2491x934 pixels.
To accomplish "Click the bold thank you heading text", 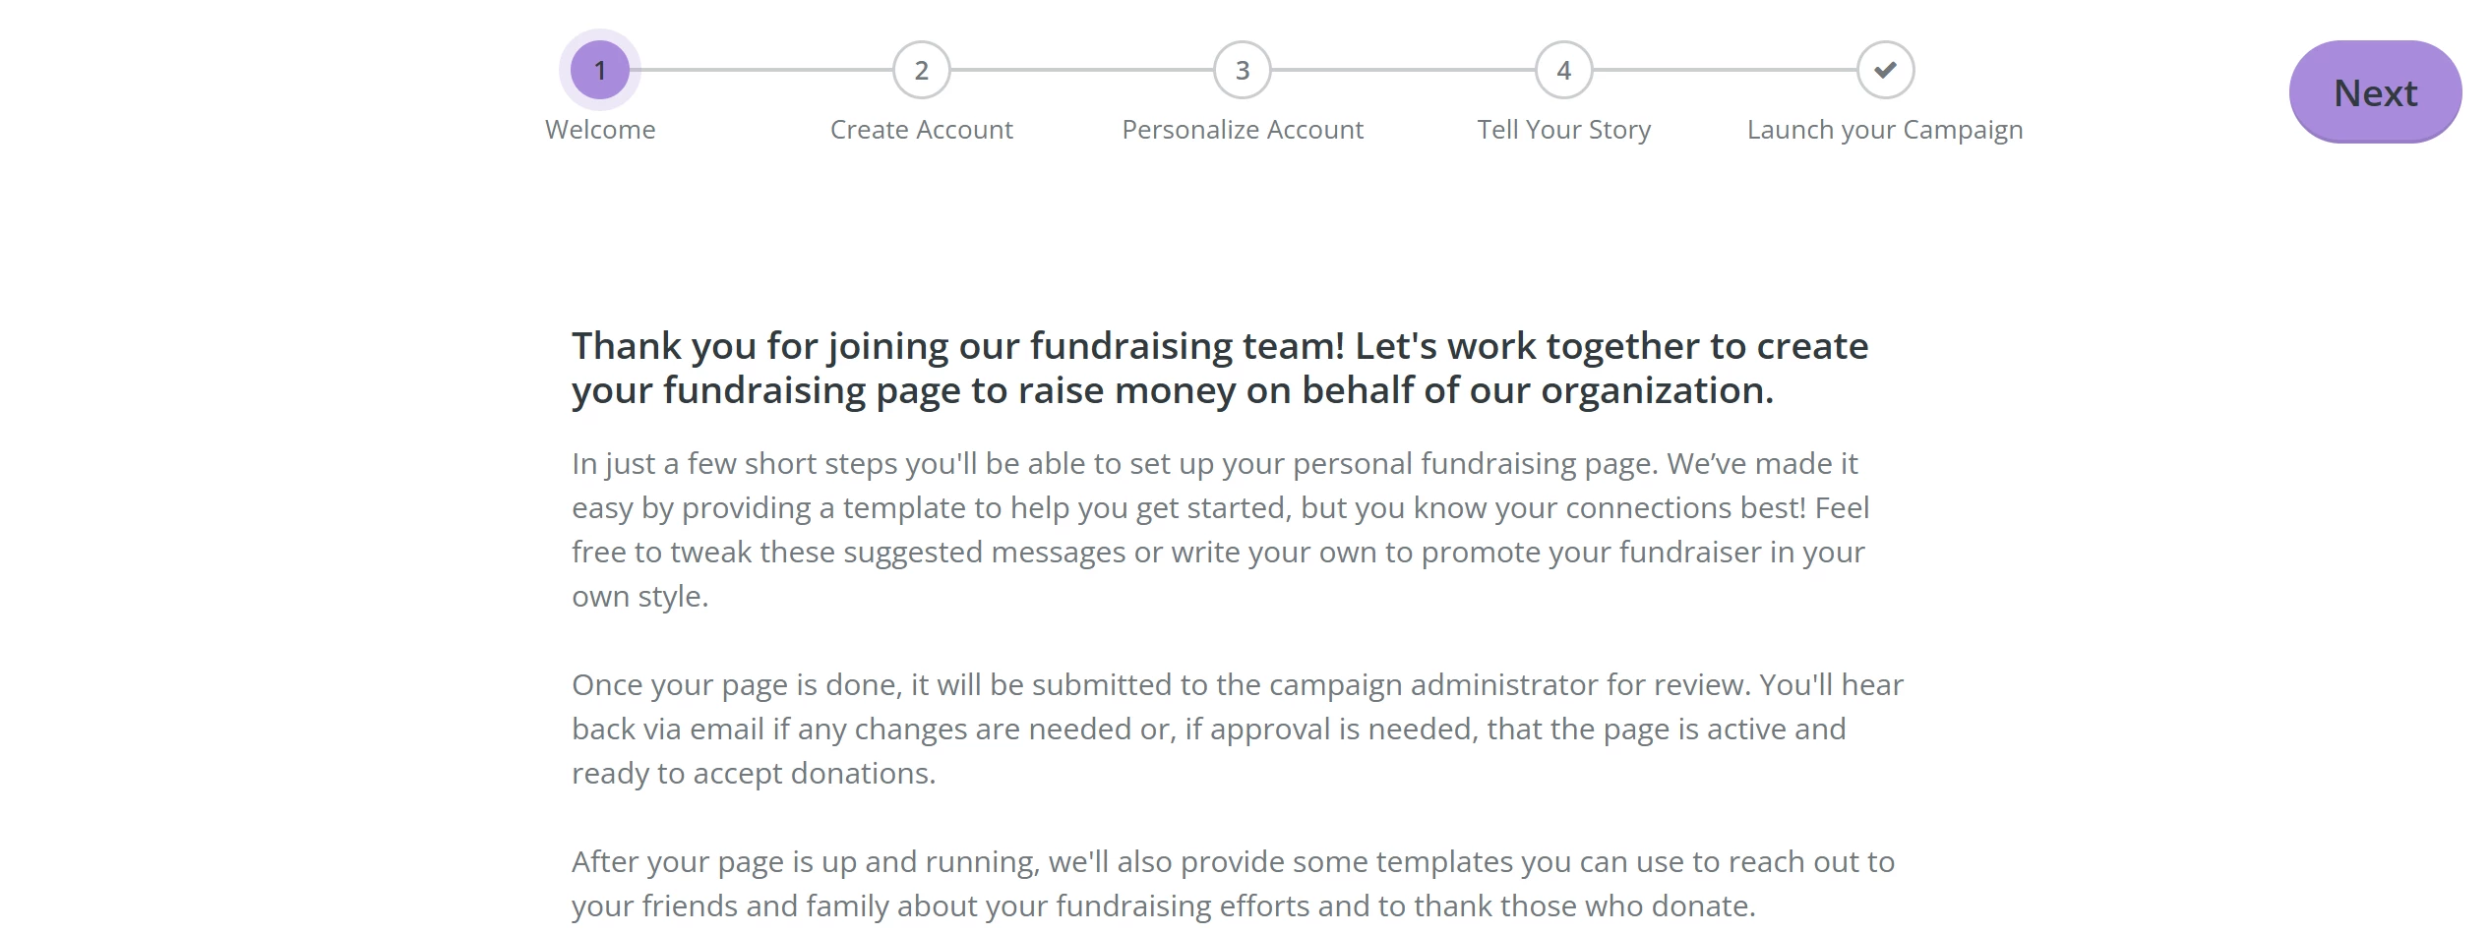I will [x=1220, y=368].
